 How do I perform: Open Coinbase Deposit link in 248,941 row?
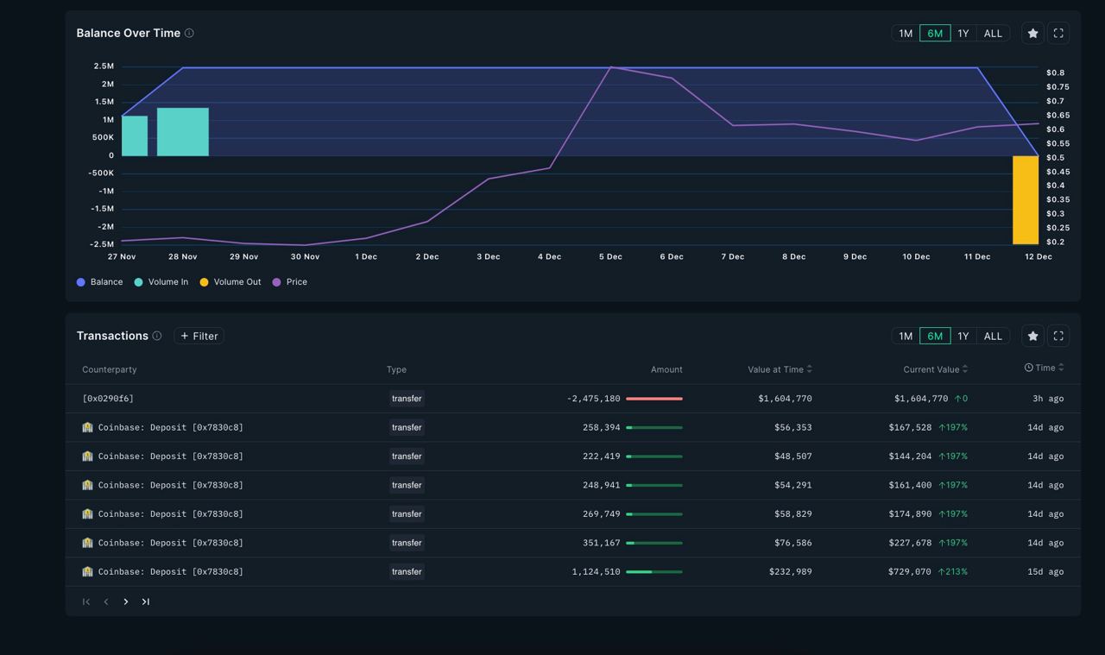click(171, 485)
